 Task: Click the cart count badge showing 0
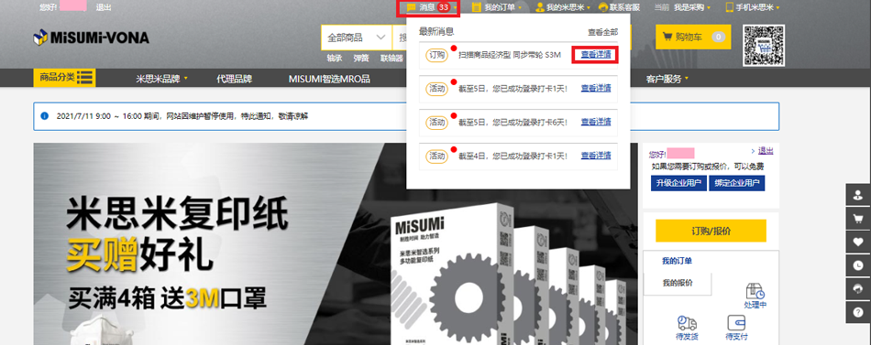pos(718,38)
